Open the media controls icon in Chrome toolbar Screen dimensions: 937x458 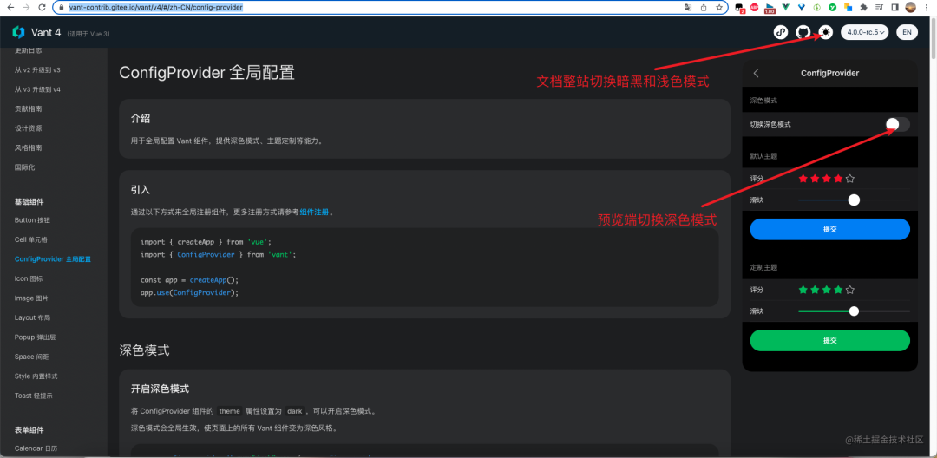[x=879, y=7]
